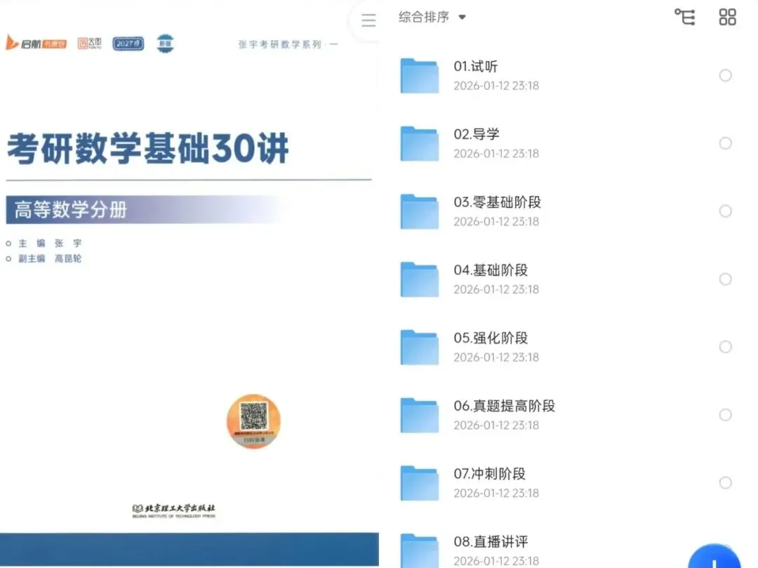Click the 04.基础阶段 folder name

(491, 270)
